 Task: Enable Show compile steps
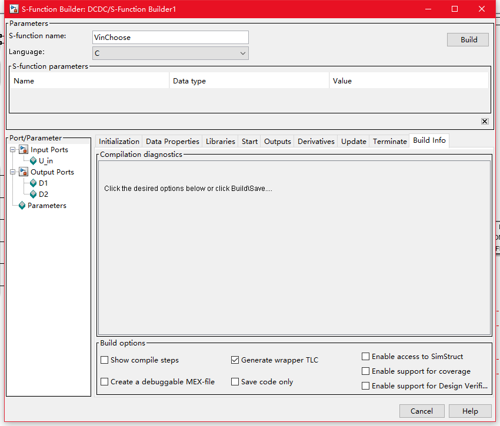tap(104, 360)
